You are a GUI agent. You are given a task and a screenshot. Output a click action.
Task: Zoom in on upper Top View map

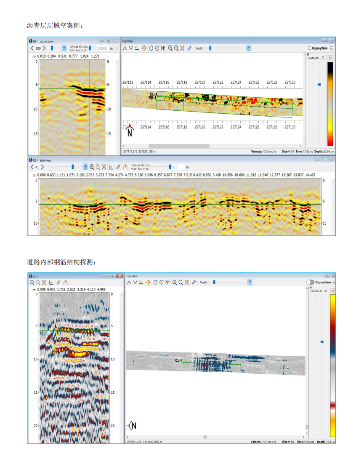pos(170,48)
